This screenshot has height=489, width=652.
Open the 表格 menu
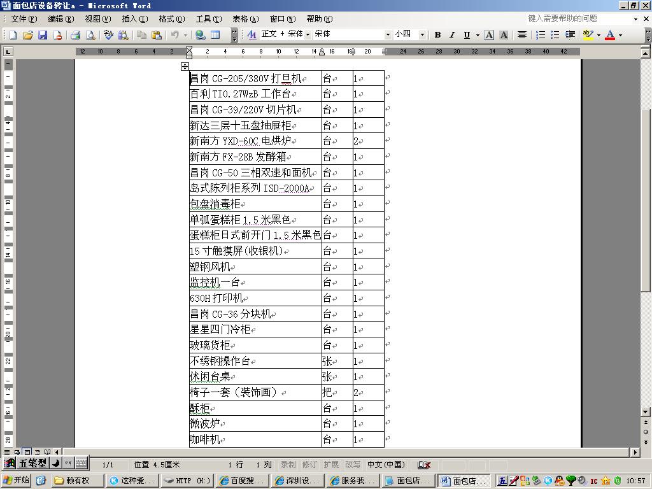tap(245, 19)
